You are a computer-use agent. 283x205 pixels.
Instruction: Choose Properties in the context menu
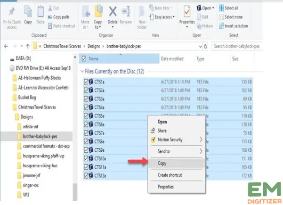click(x=165, y=187)
